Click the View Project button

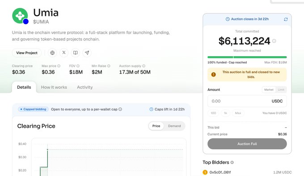(x=27, y=53)
